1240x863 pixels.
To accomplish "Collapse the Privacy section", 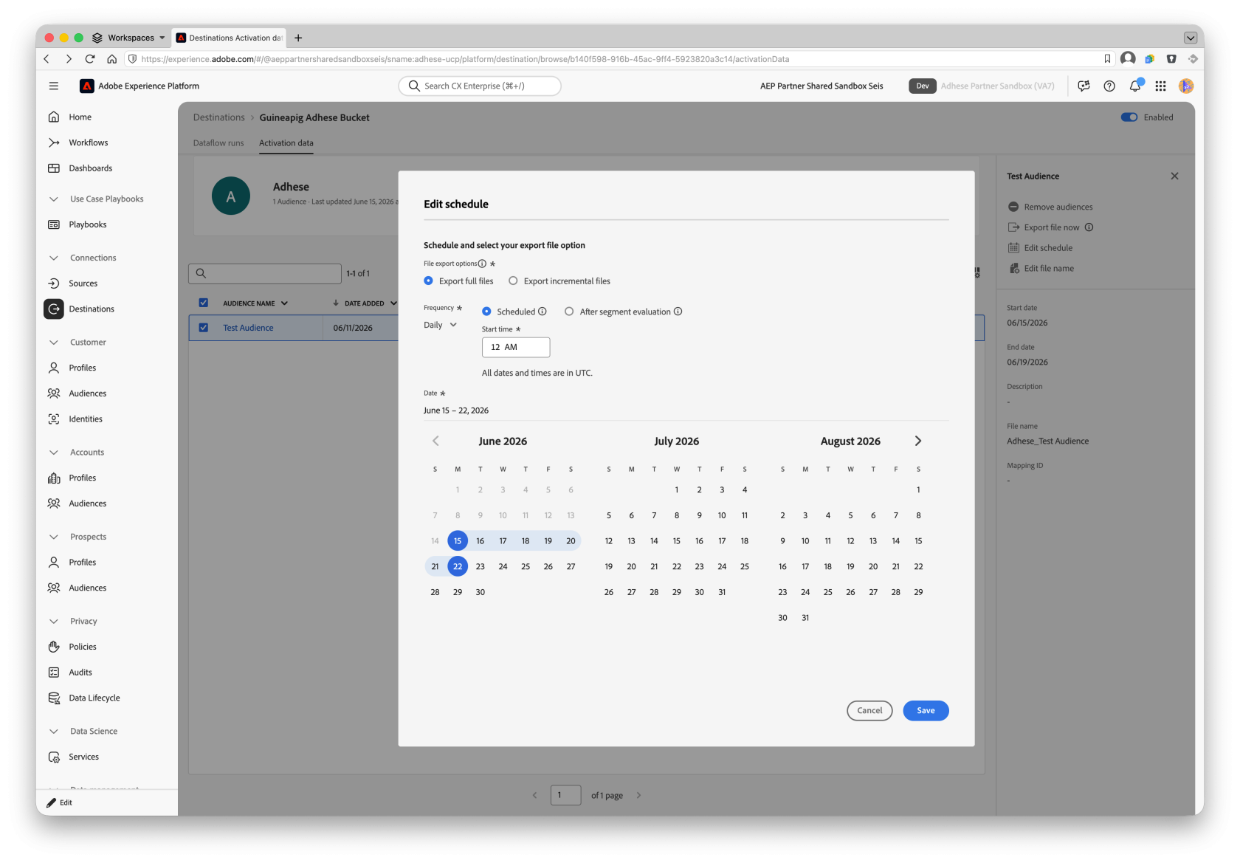I will coord(53,621).
